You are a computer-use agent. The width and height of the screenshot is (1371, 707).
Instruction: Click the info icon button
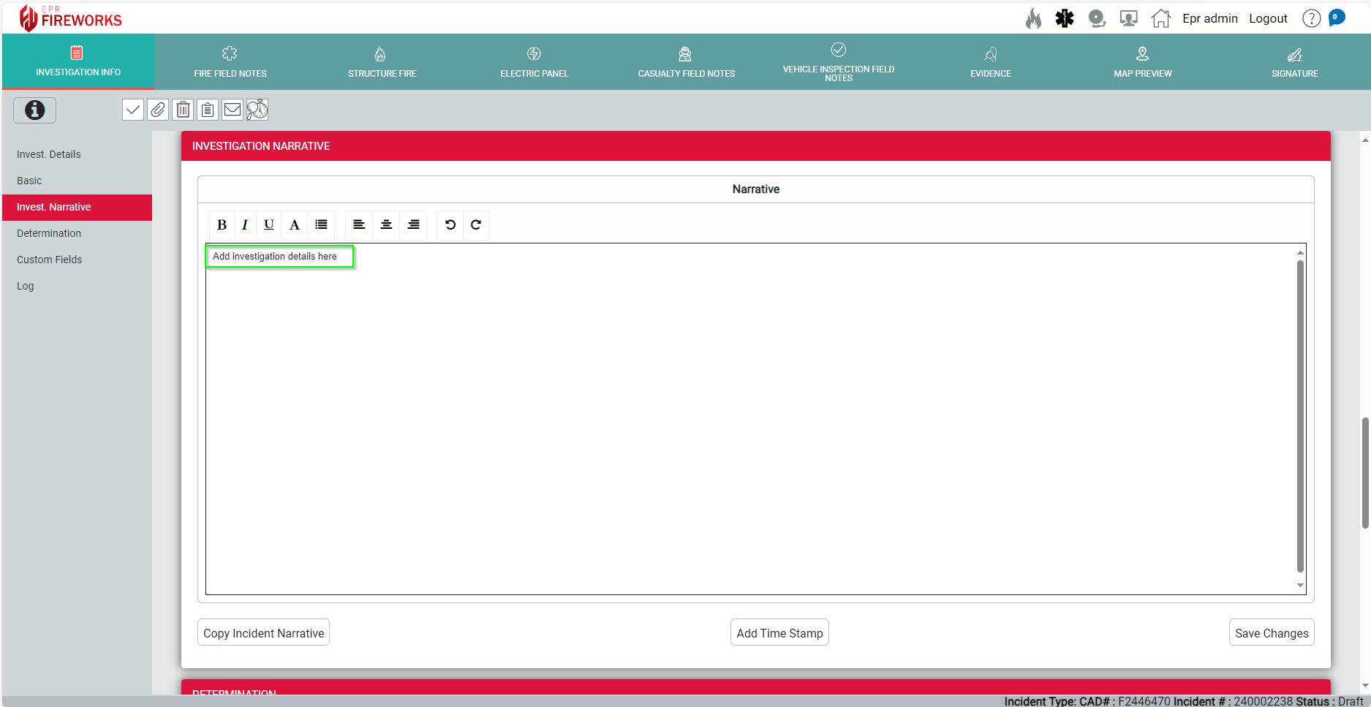[x=34, y=110]
